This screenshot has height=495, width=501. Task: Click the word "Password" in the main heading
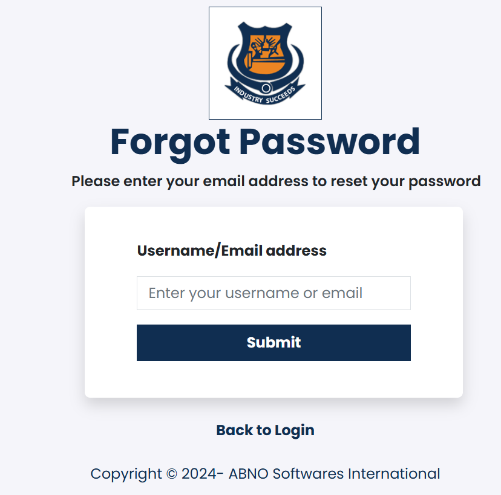330,141
